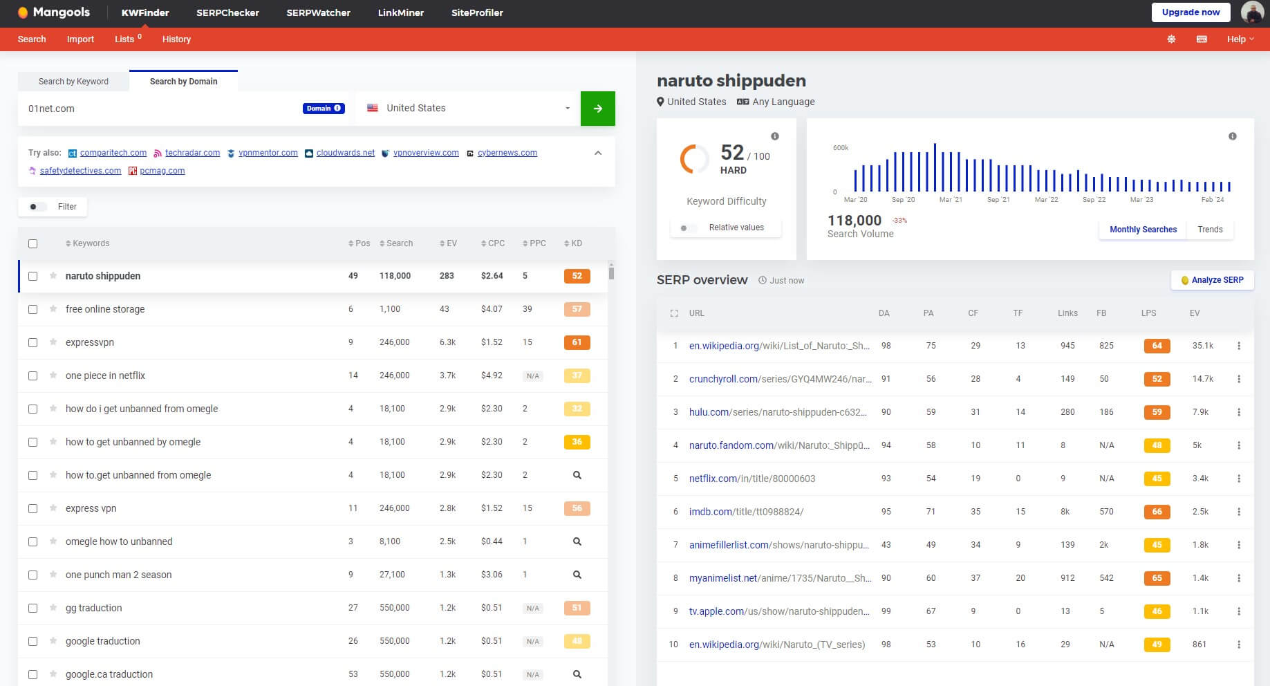Check the select-all keywords checkbox

tap(32, 243)
